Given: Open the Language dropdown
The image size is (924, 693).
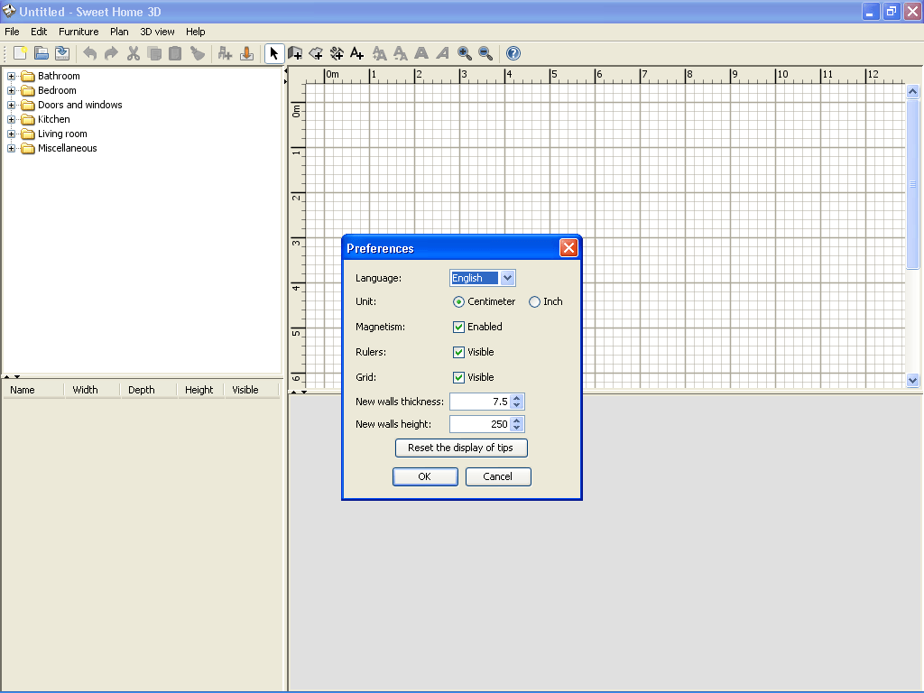Looking at the screenshot, I should 507,278.
